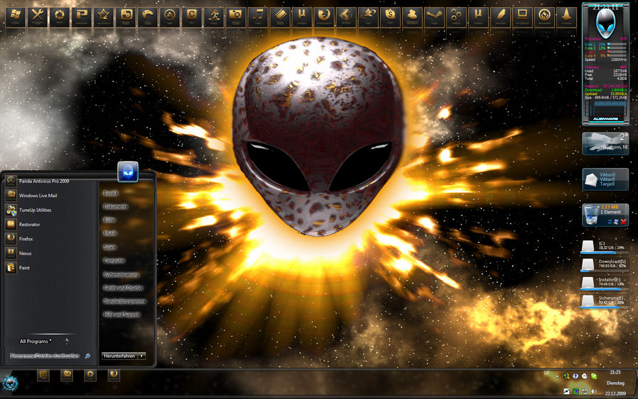Viewport: 638px width, 399px height.
Task: Launch the Firefox dock icon
Action: (324, 17)
